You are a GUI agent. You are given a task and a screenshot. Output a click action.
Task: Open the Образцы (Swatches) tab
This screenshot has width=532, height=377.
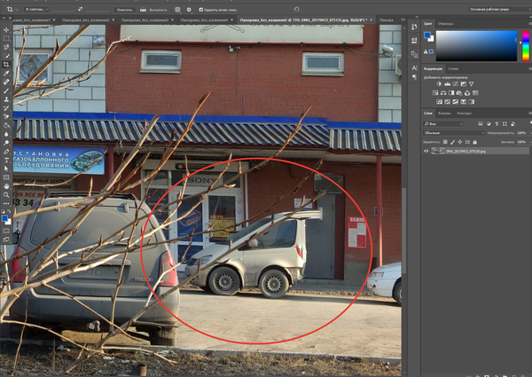(x=445, y=23)
